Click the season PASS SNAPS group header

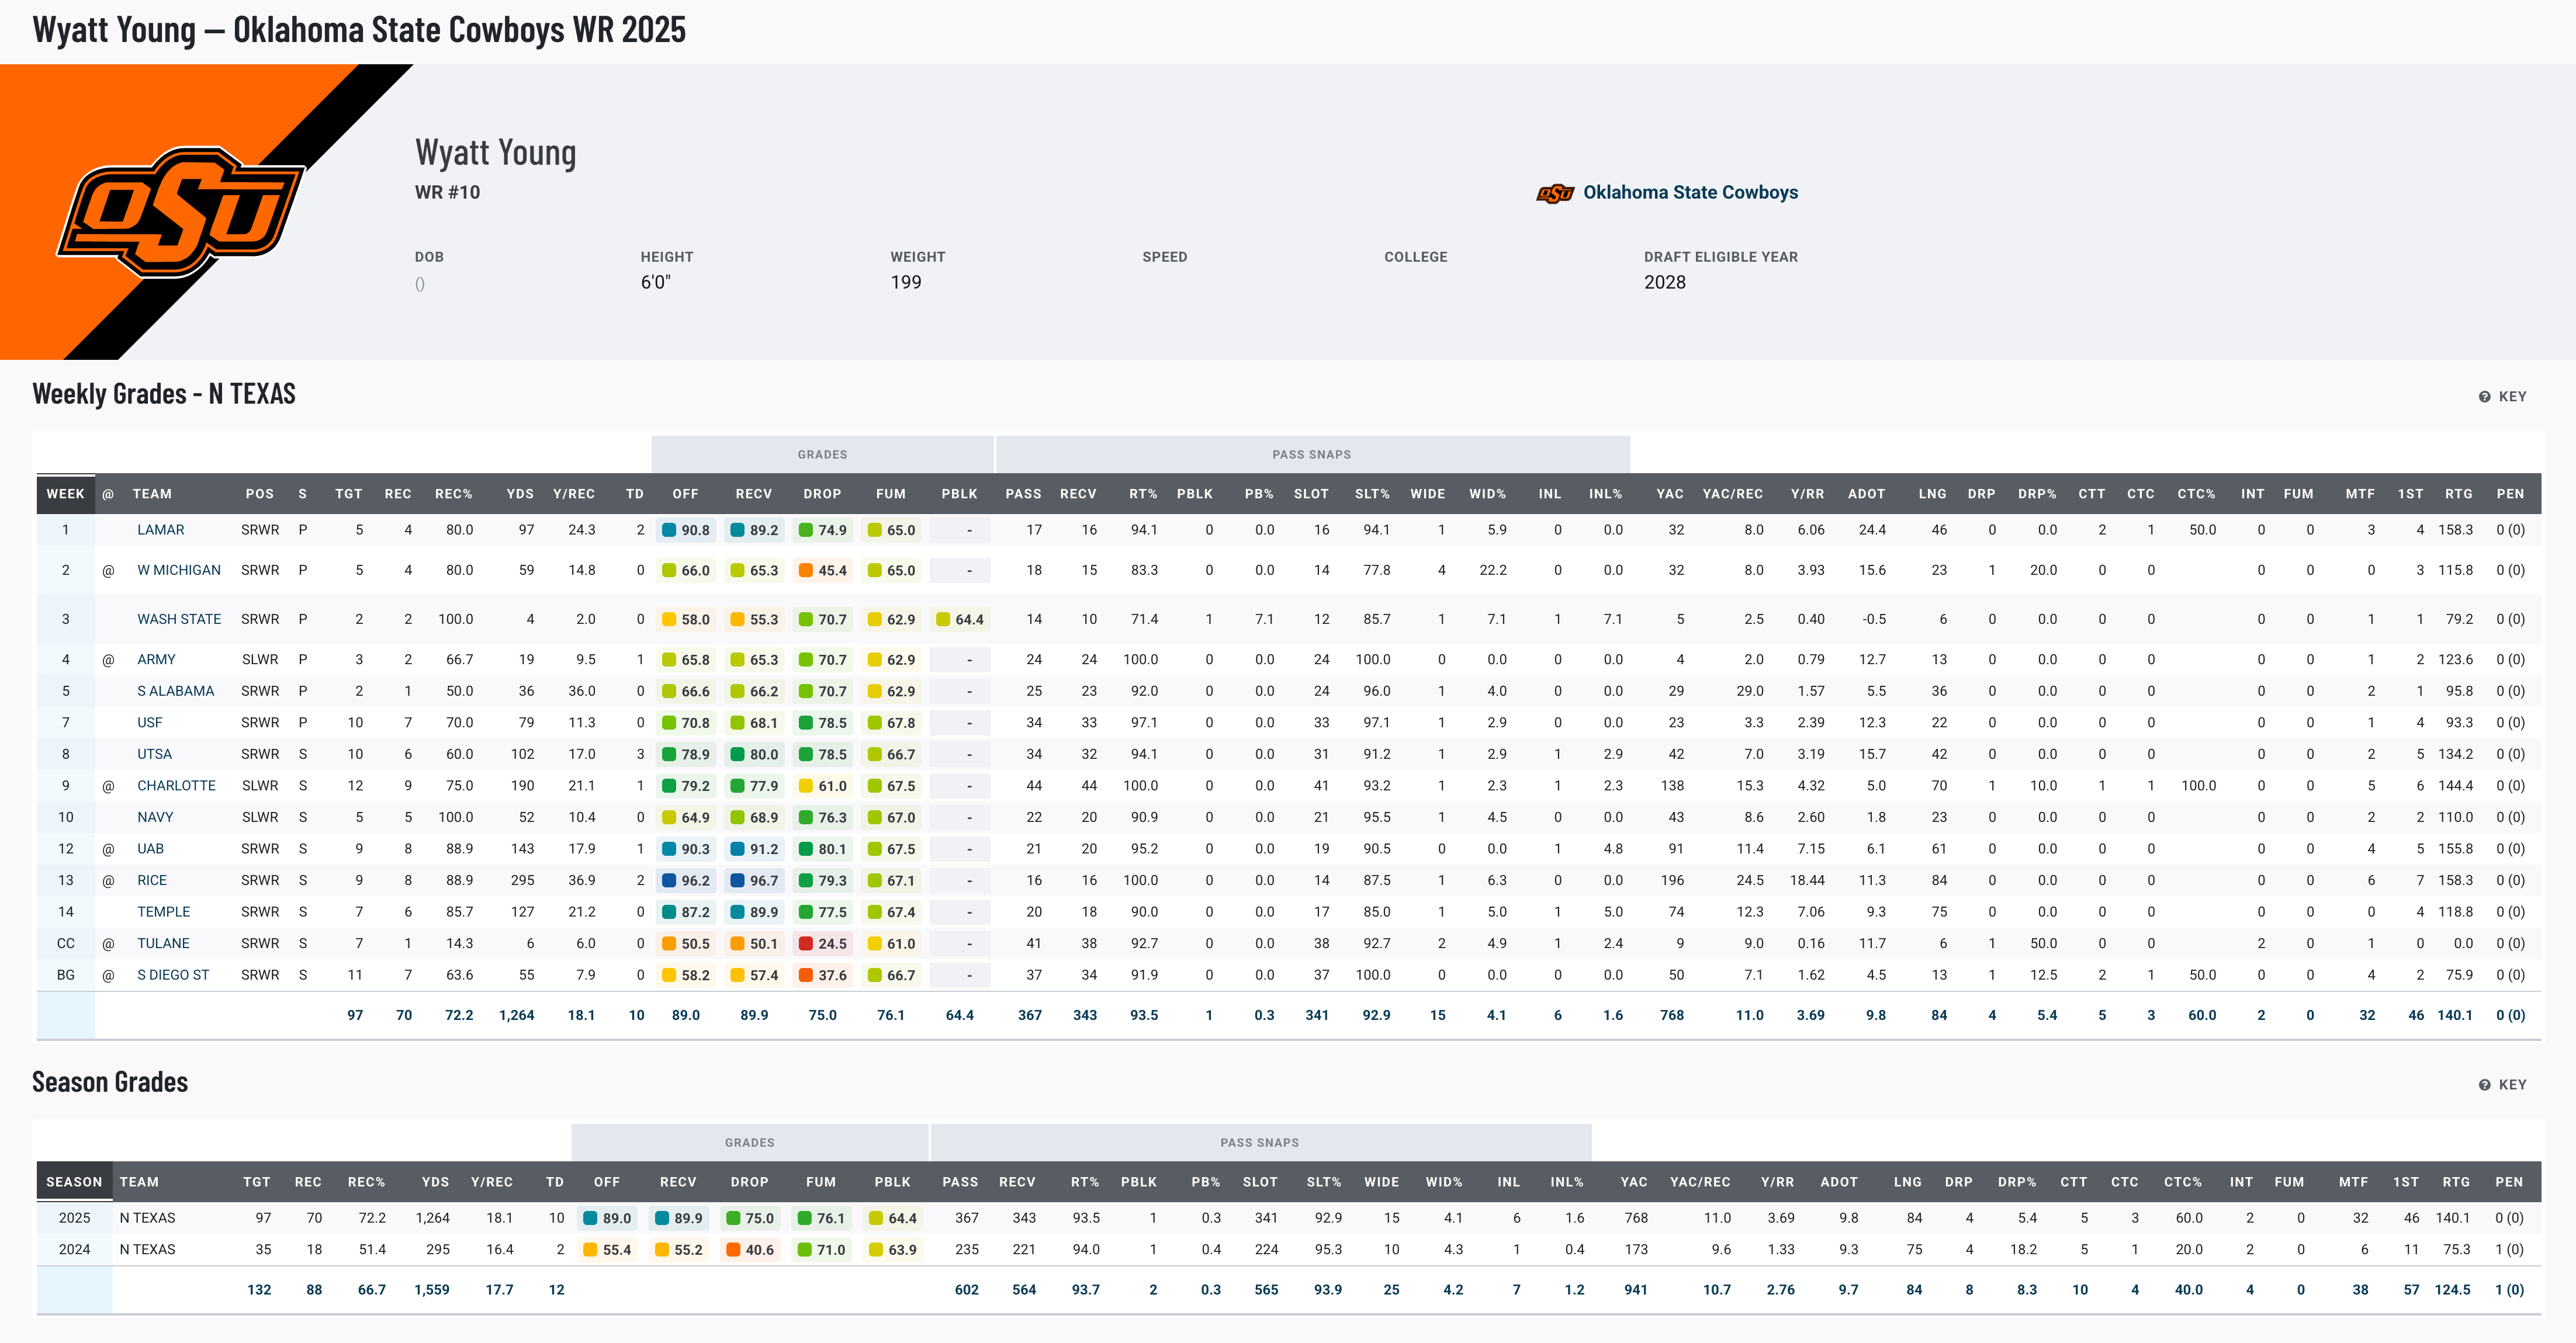point(1259,1142)
